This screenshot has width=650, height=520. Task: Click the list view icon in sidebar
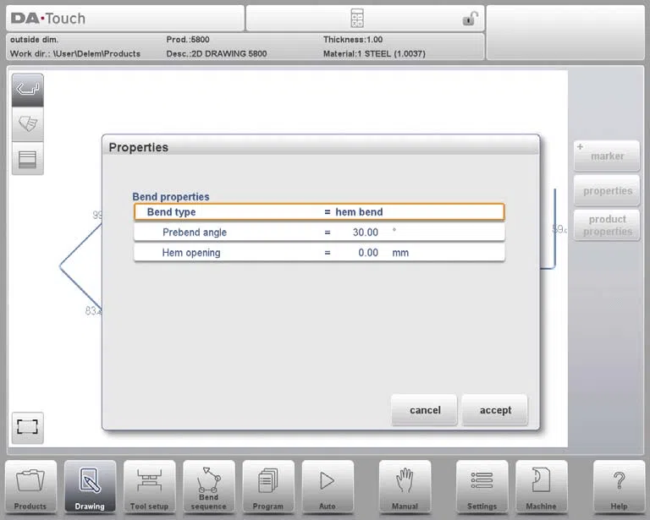[28, 158]
